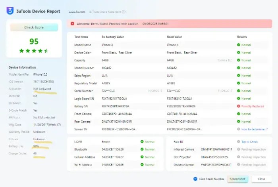Click green check icon for LiDAR
This screenshot has width=278, height=187.
coord(142,141)
